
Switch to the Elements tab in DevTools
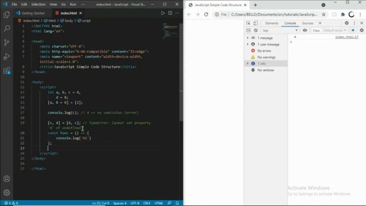click(x=272, y=23)
